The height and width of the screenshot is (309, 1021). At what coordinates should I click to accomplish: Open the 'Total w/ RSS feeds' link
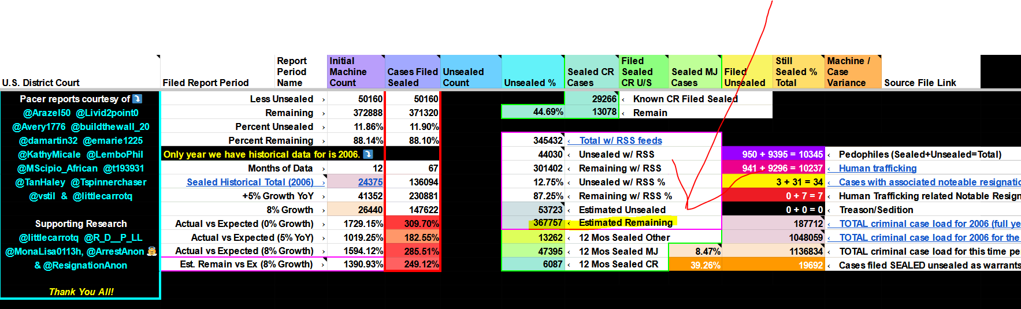[x=621, y=140]
